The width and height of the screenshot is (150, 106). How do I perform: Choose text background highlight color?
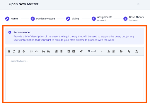tap(114, 51)
